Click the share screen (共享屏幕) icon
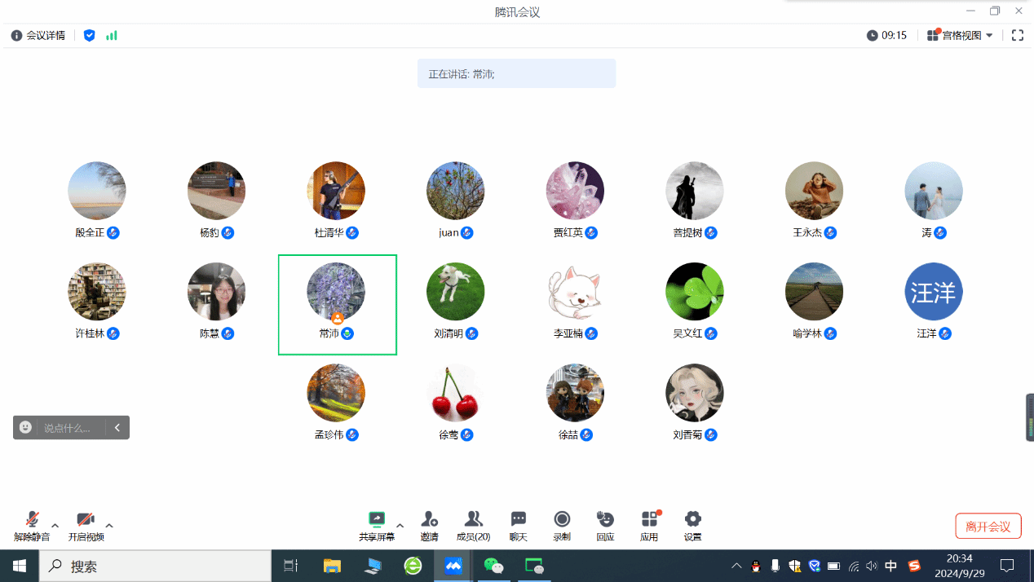 click(x=376, y=520)
